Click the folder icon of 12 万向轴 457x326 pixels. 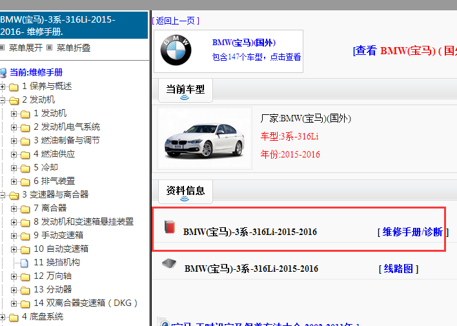25,277
